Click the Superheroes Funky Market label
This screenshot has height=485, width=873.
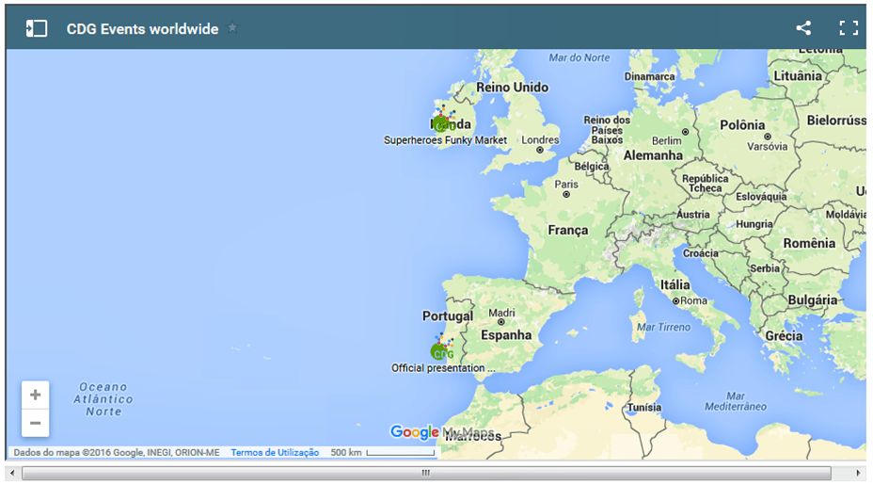[445, 140]
